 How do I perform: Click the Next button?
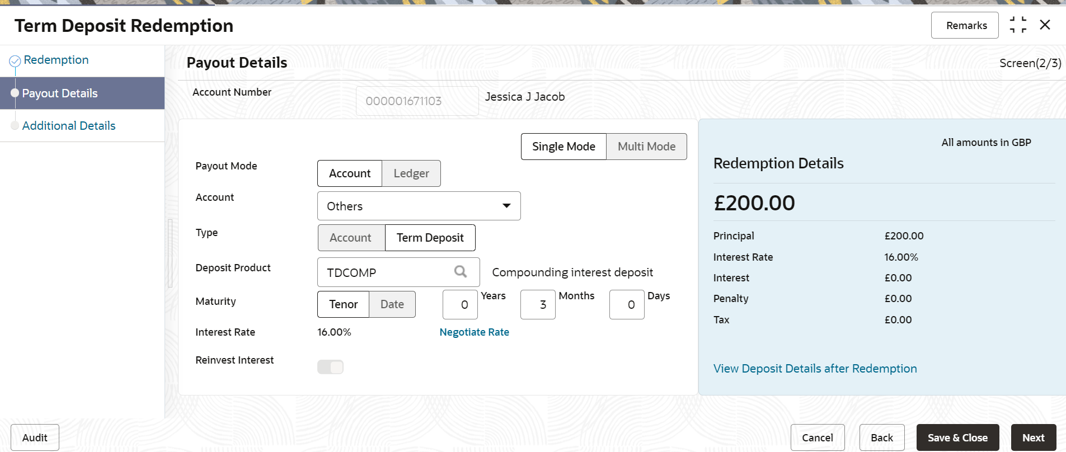[x=1034, y=437]
